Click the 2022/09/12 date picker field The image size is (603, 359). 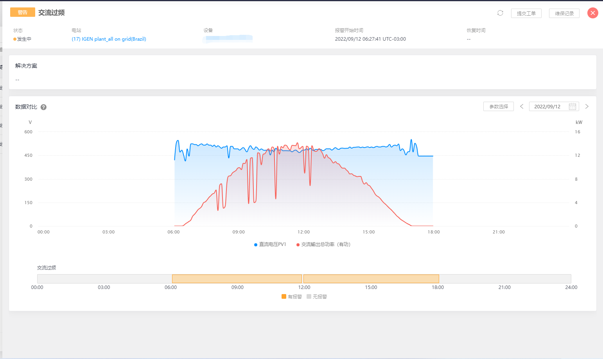click(x=547, y=106)
